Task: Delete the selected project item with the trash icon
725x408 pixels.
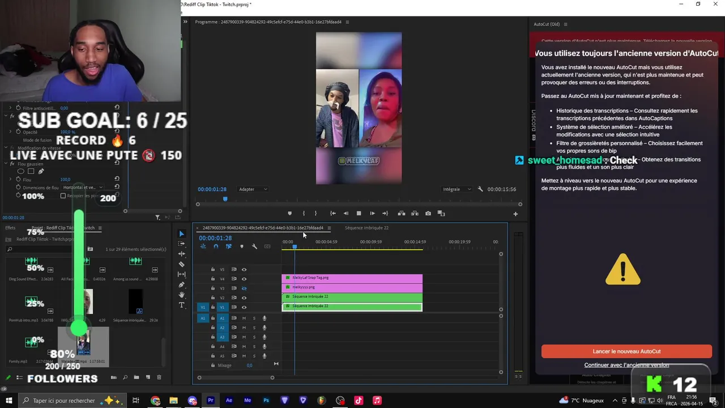Action: 159,377
